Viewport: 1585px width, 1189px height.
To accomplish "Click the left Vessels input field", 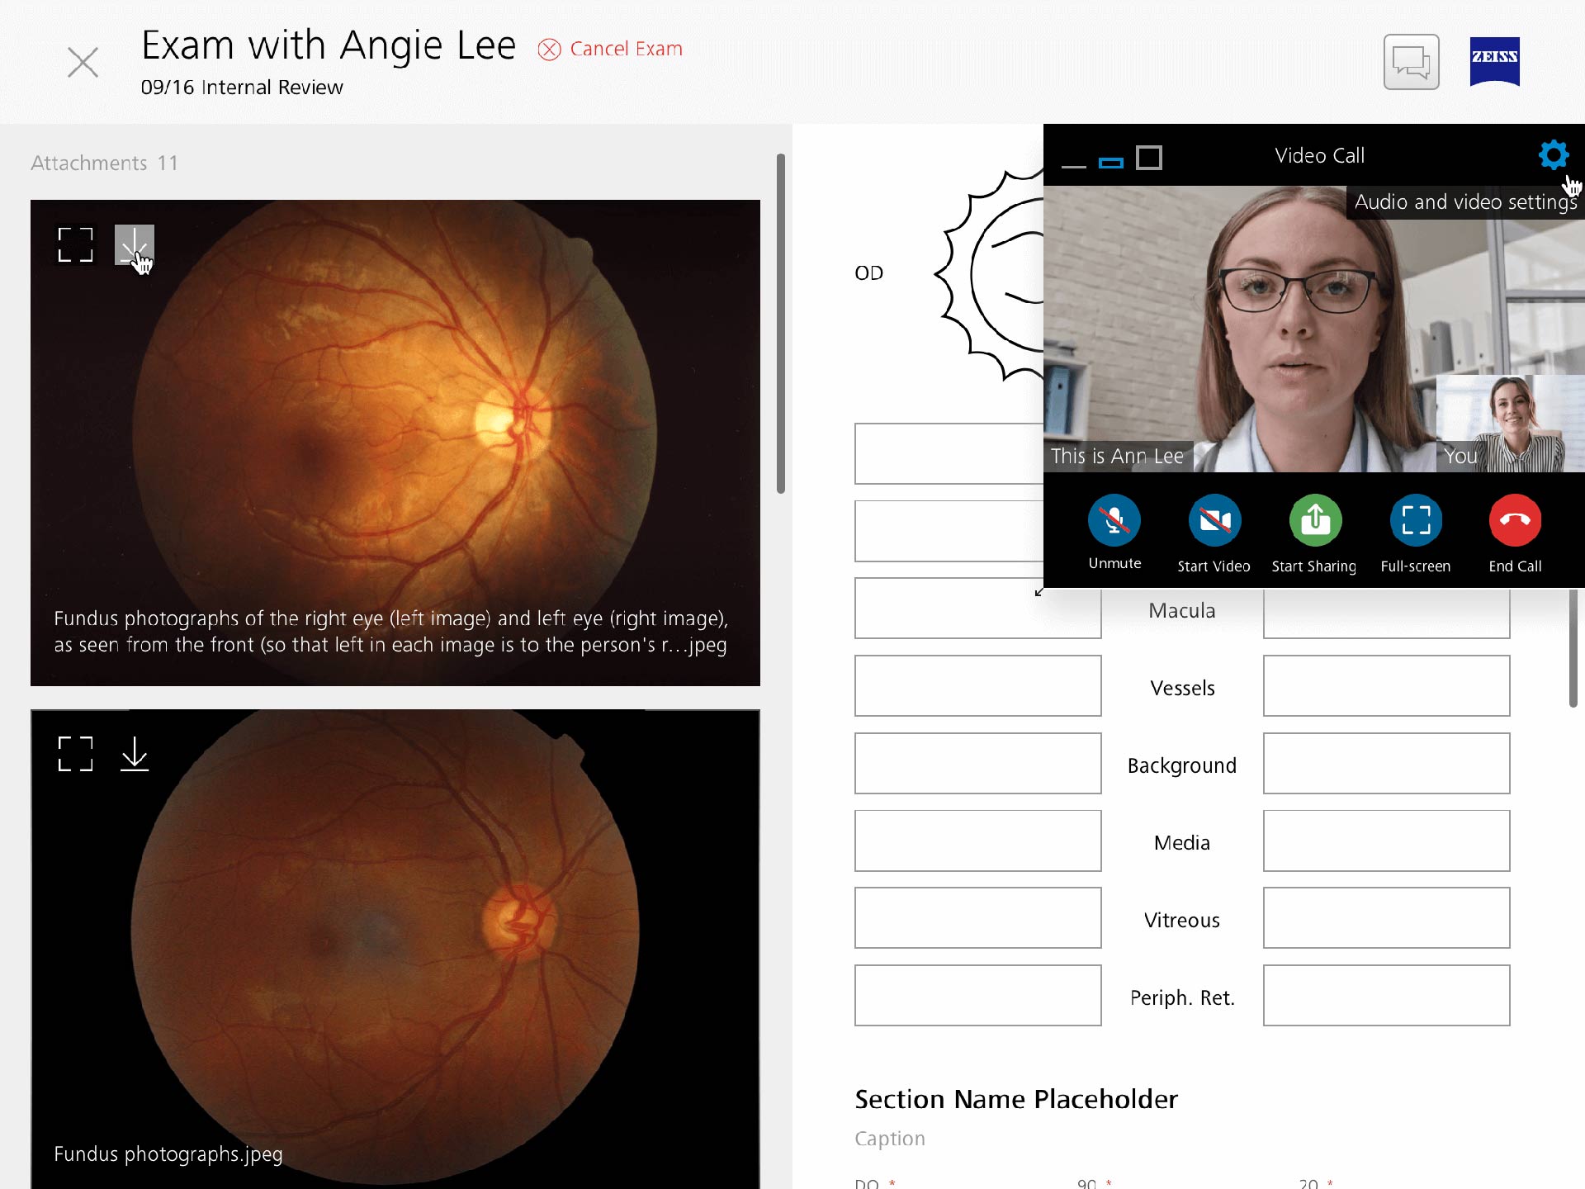I will (977, 686).
